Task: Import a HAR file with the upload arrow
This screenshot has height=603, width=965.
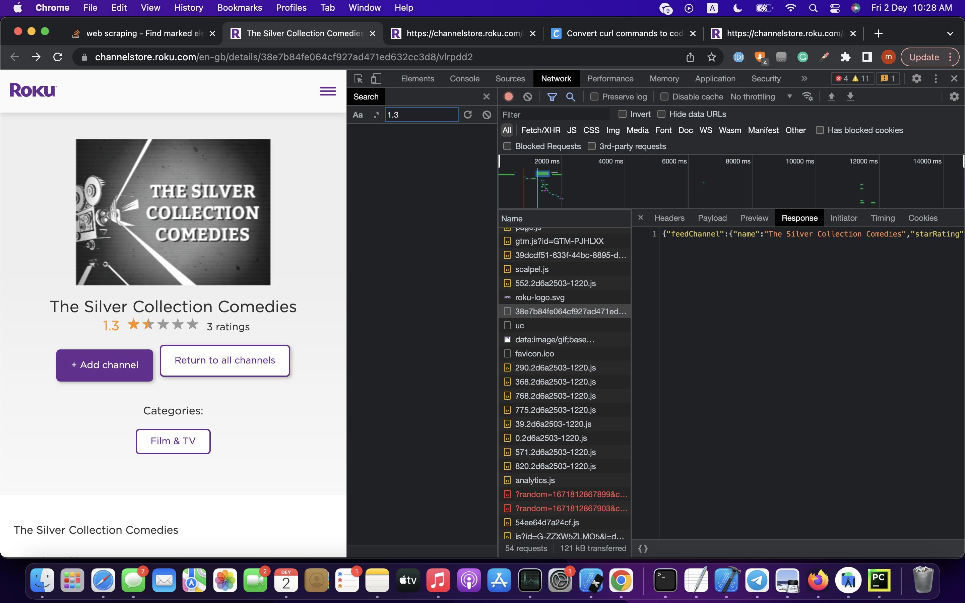Action: point(831,96)
